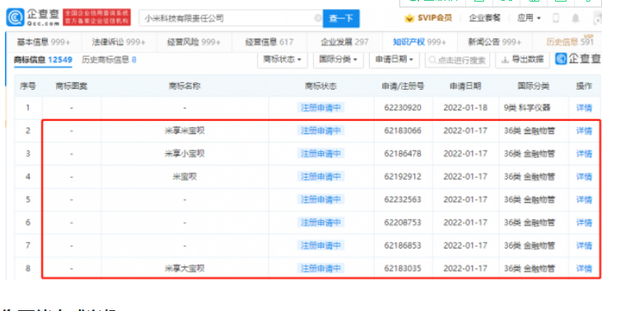Click the 9类 科学仪器 classification cell
This screenshot has height=311, width=625.
[x=527, y=108]
